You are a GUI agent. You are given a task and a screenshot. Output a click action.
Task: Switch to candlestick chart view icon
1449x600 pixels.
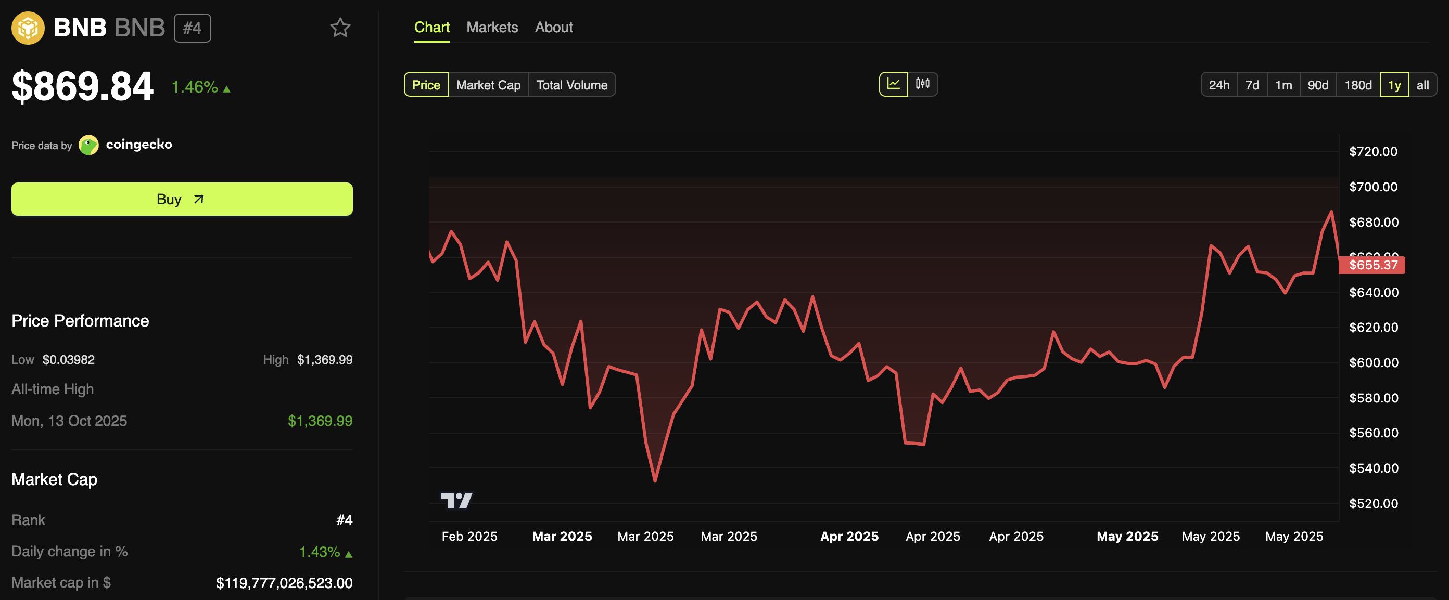point(922,84)
